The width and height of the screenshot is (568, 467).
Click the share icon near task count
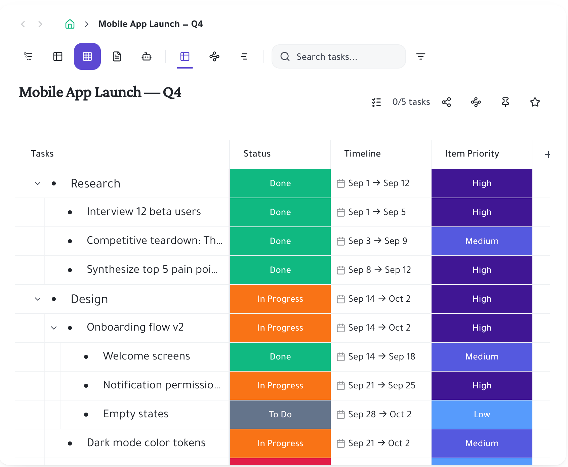point(446,102)
